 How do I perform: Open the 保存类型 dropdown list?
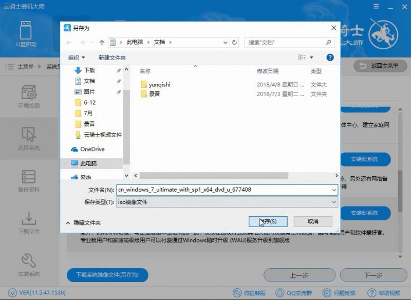(227, 202)
